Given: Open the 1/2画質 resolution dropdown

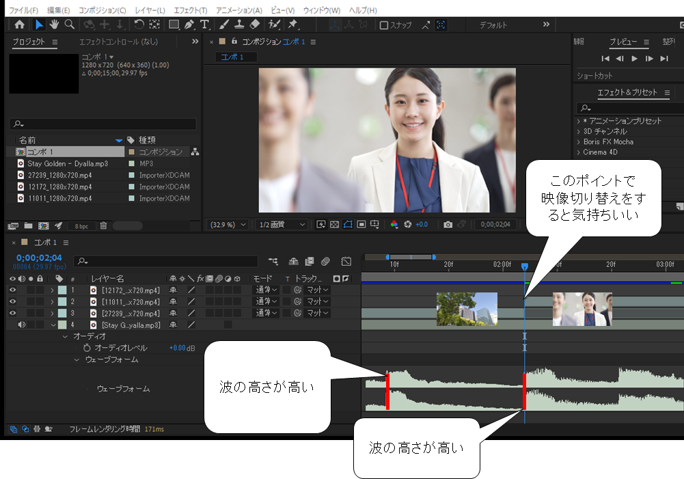Looking at the screenshot, I should tap(283, 224).
